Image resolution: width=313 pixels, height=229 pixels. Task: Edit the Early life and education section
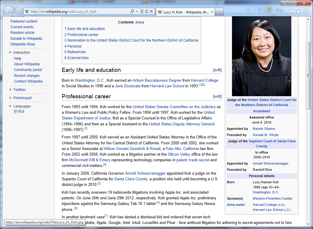[217, 70]
